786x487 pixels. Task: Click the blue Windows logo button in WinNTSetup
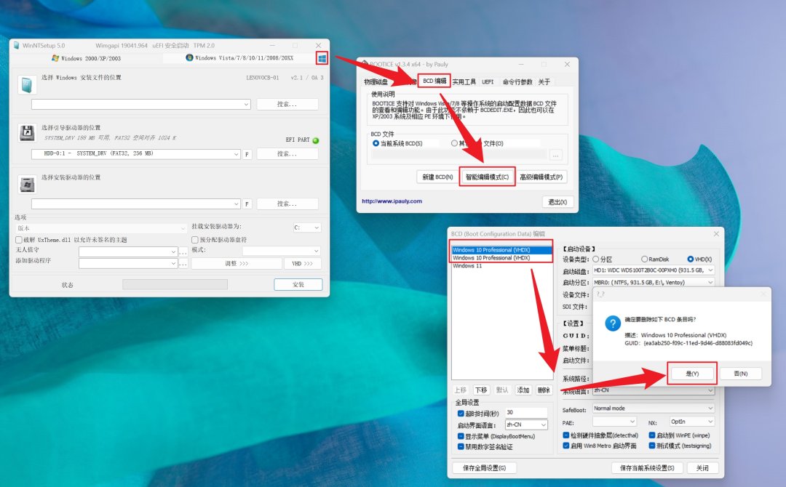click(x=322, y=59)
